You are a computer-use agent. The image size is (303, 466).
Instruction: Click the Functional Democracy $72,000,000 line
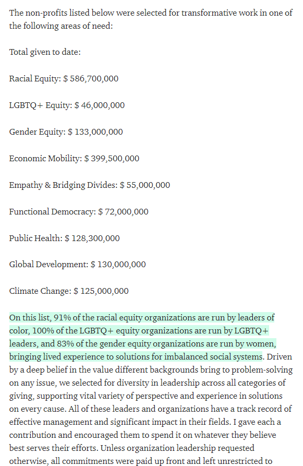point(79,211)
